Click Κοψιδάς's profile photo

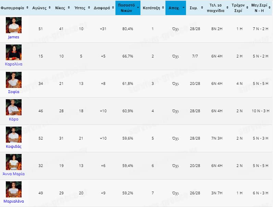[13, 134]
